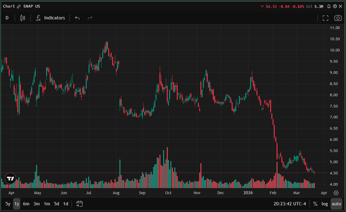Click the 4.50 price axis label
This screenshot has width=346, height=212.
click(334, 173)
